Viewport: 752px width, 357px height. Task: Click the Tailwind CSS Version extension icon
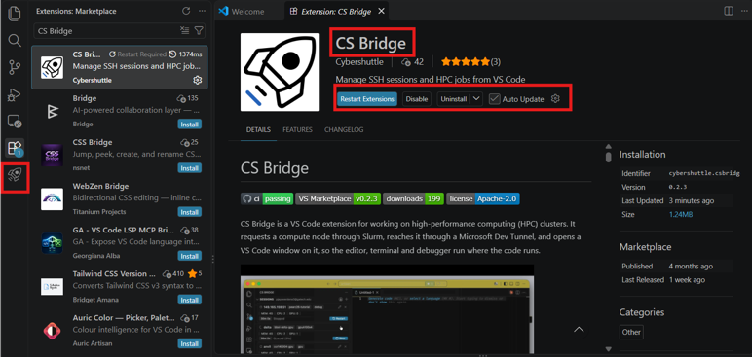(52, 287)
